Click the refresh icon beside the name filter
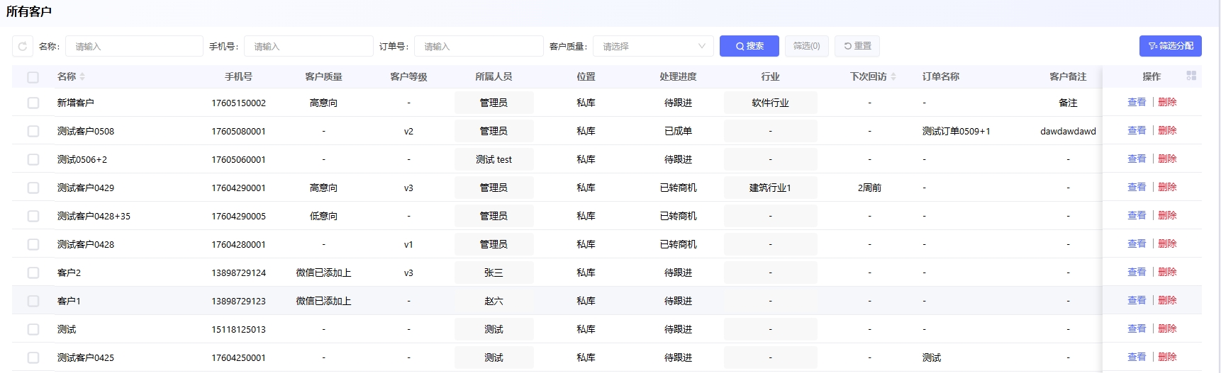 (23, 47)
